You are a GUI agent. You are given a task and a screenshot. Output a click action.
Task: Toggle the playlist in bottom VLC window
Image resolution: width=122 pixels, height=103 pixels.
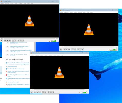tap(49, 92)
